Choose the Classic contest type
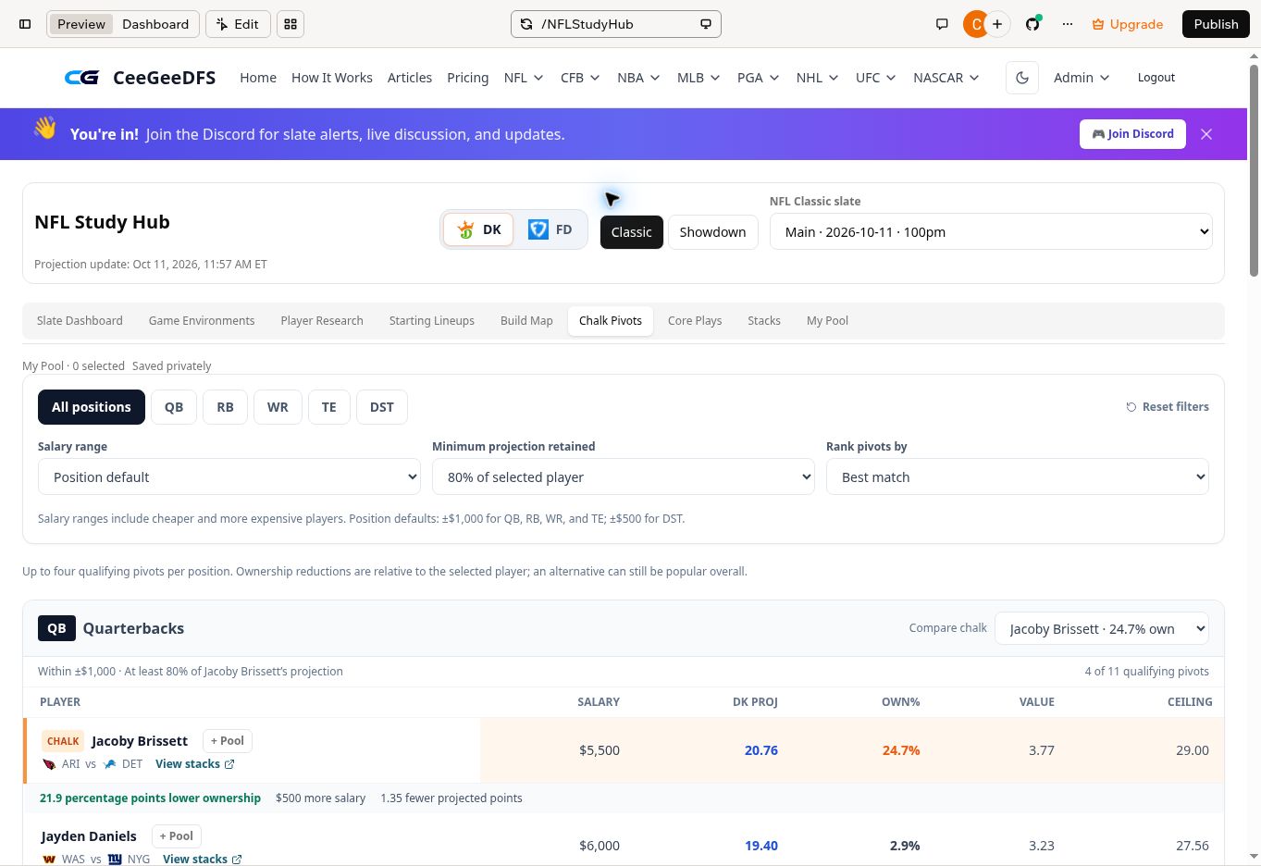Viewport: 1261px width, 866px height. click(x=632, y=232)
